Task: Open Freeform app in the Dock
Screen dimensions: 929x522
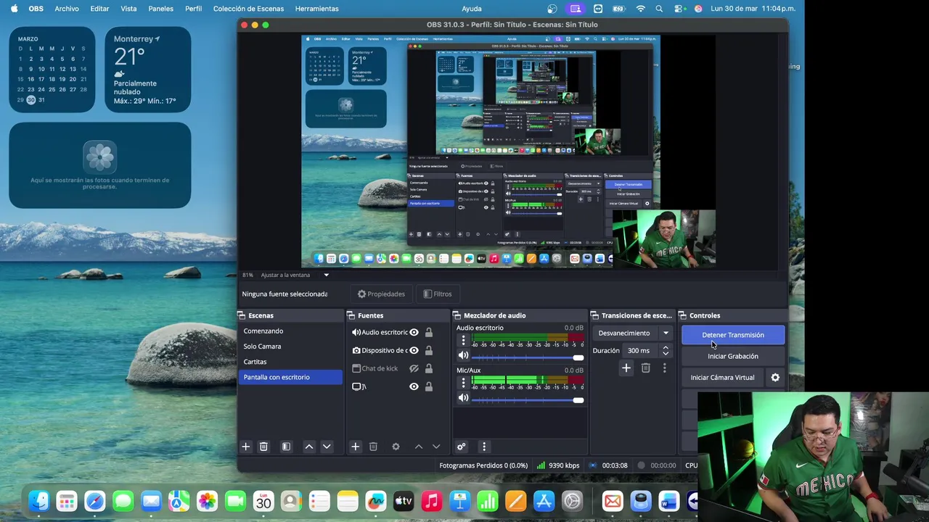Action: coord(375,501)
